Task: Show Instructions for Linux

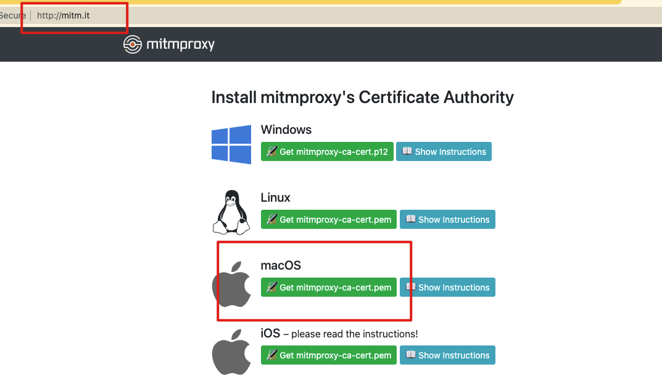Action: point(447,220)
